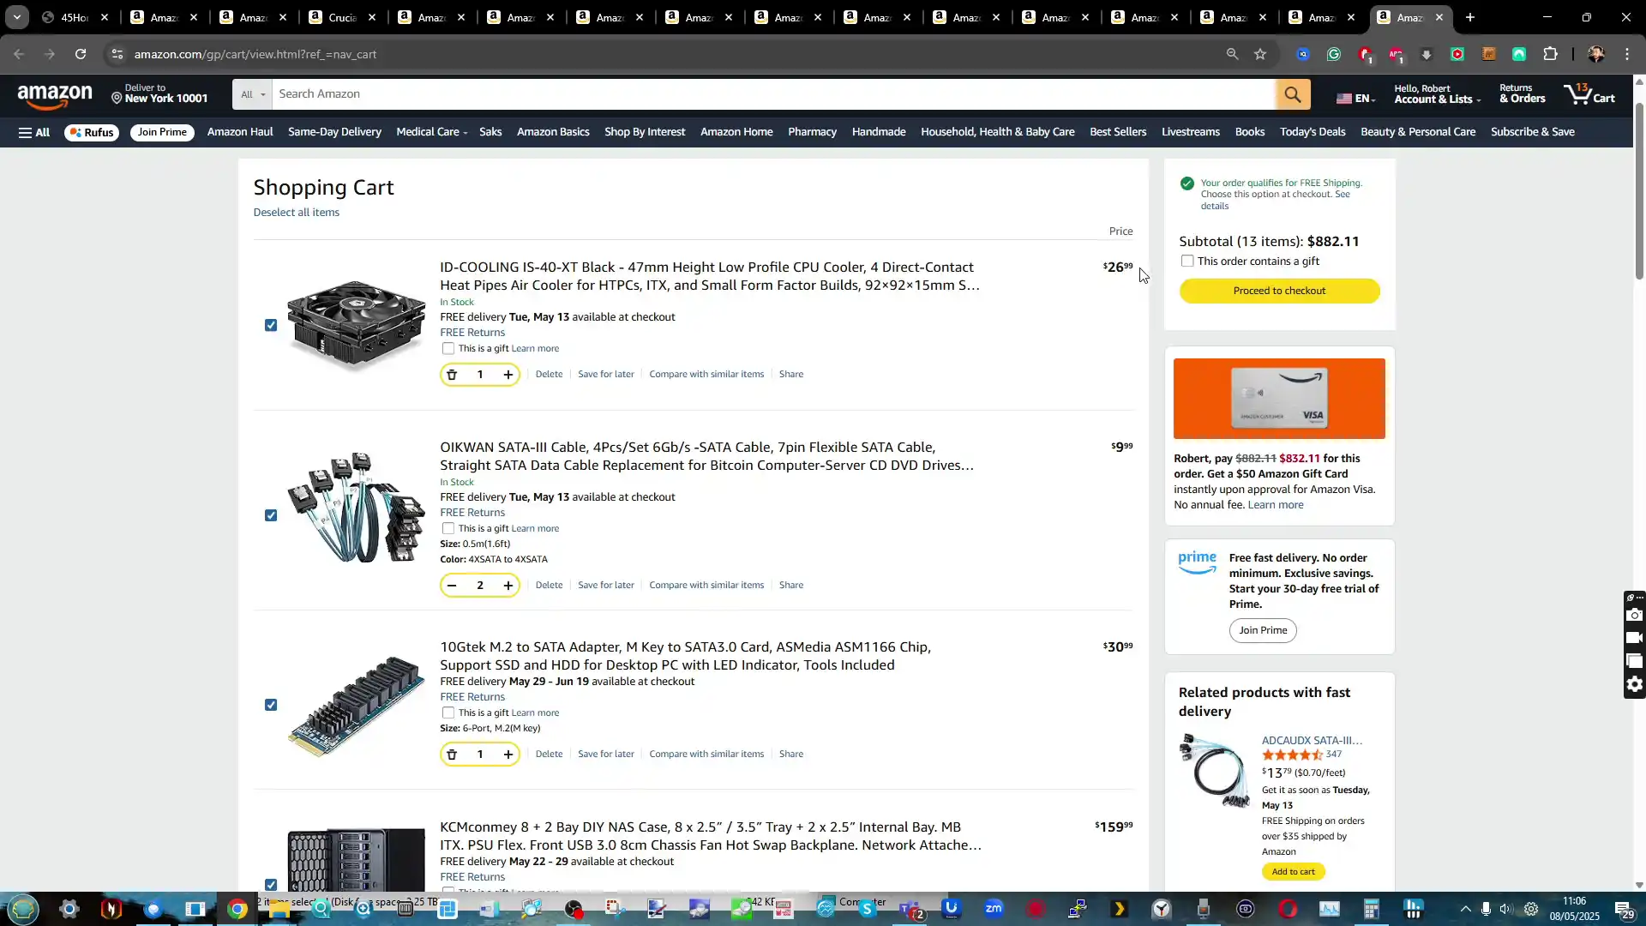1646x926 pixels.
Task: Deselect the 10Gtek M.2 adapter checkbox
Action: click(x=271, y=706)
